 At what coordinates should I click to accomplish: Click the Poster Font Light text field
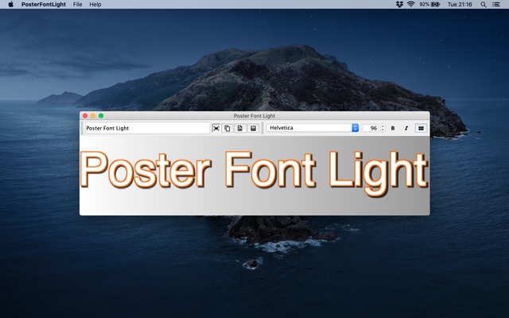point(147,128)
